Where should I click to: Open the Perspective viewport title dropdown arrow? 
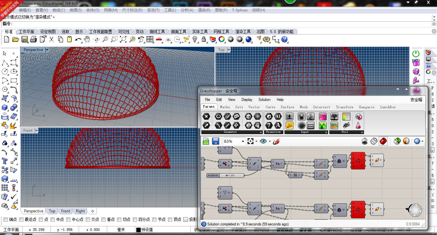pyautogui.click(x=47, y=50)
